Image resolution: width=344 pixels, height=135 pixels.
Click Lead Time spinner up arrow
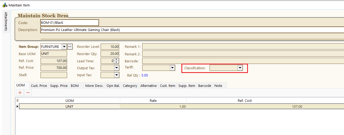click(116, 59)
